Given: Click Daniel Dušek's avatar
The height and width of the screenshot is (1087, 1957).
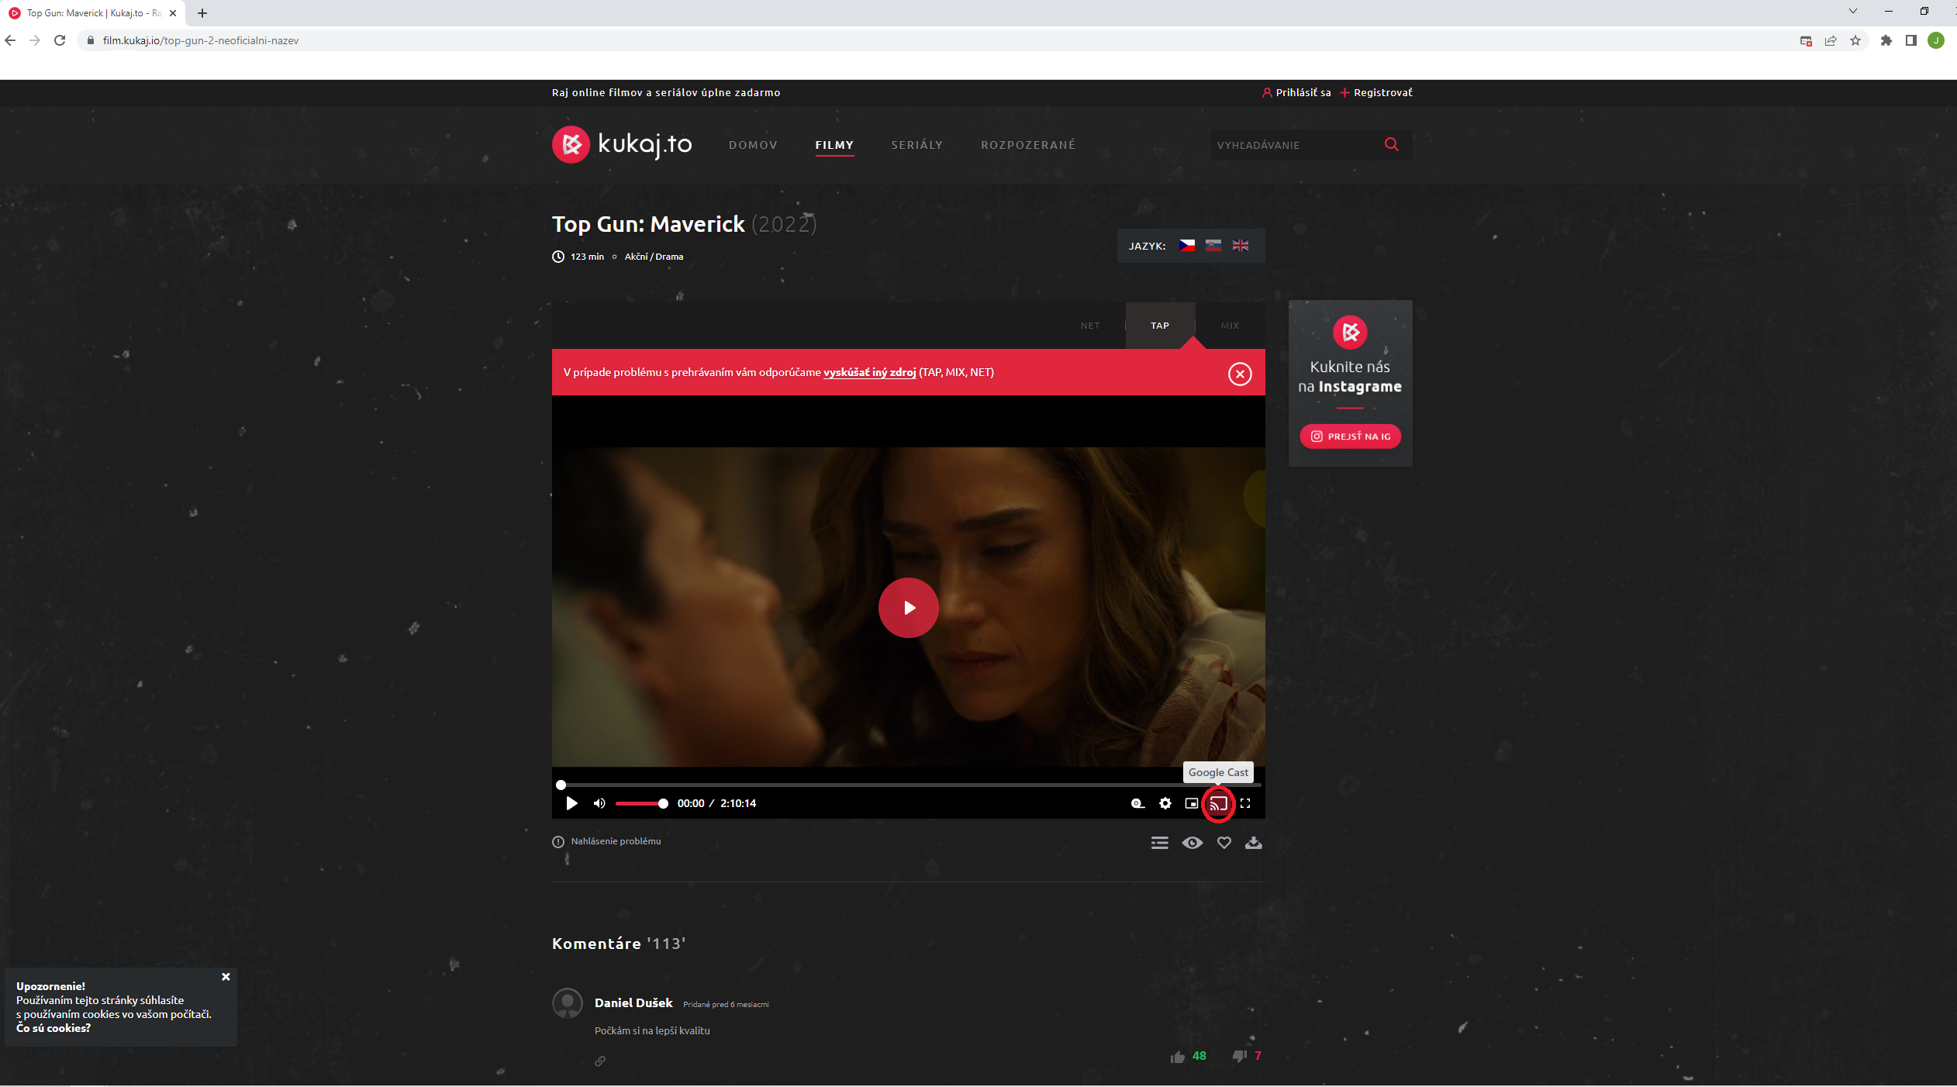Looking at the screenshot, I should [568, 1004].
